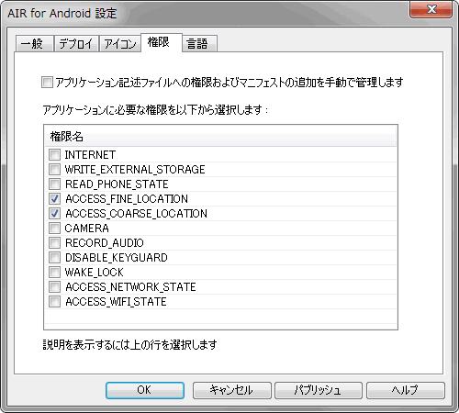
Task: Tick the ACCESS_WIFI_STATE checkbox
Action: tap(54, 302)
